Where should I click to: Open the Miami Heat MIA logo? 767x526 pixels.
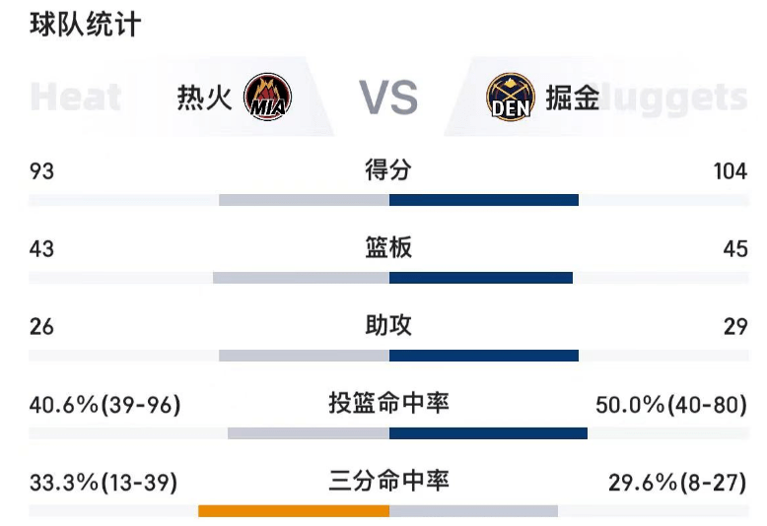pos(267,97)
